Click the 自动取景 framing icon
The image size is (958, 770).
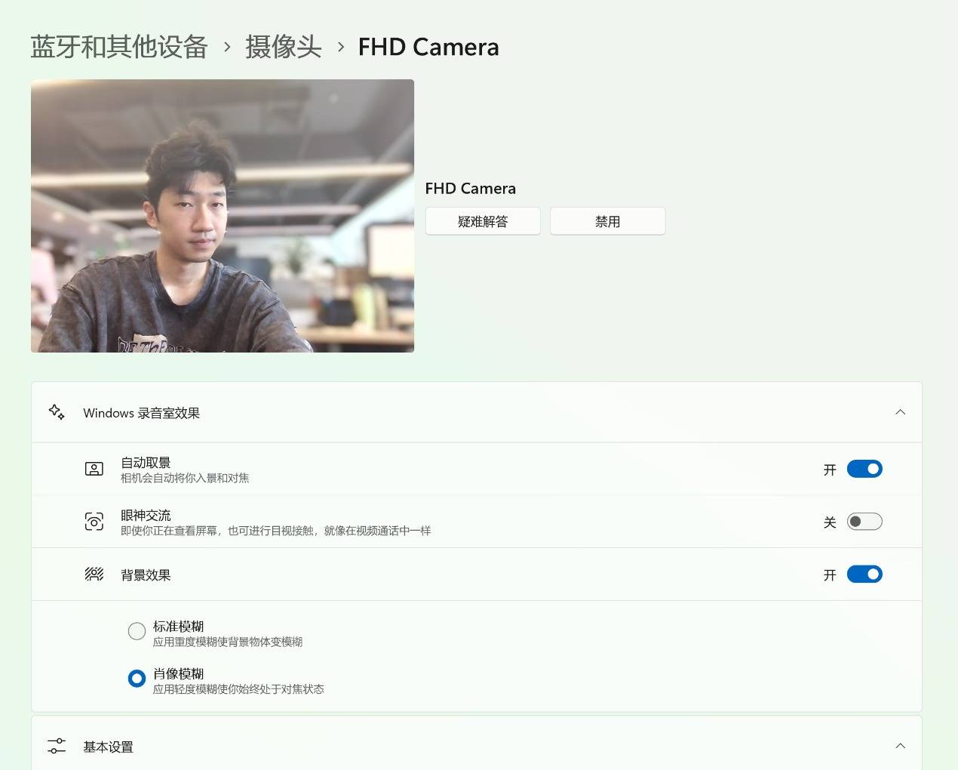94,469
